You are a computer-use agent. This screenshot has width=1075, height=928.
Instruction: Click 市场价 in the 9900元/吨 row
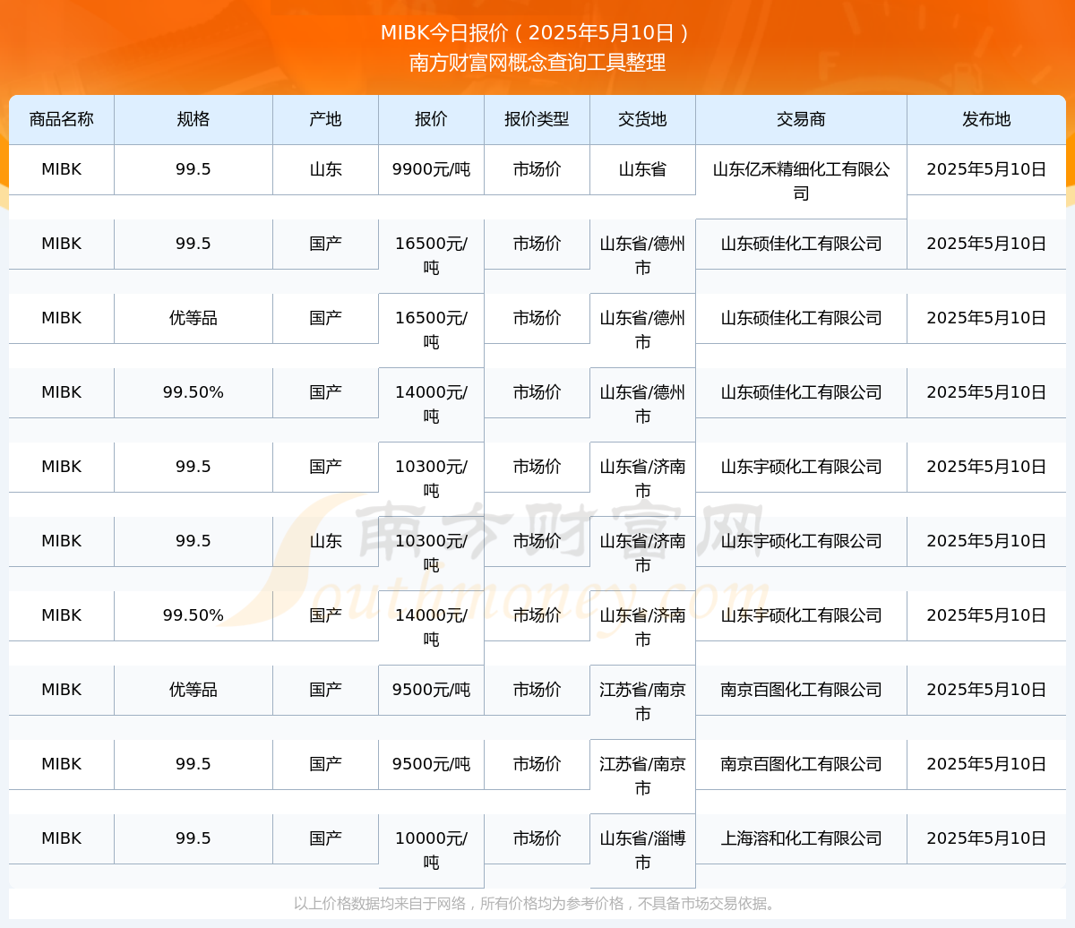click(537, 169)
